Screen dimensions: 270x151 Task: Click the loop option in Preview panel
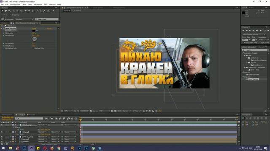click(x=265, y=31)
